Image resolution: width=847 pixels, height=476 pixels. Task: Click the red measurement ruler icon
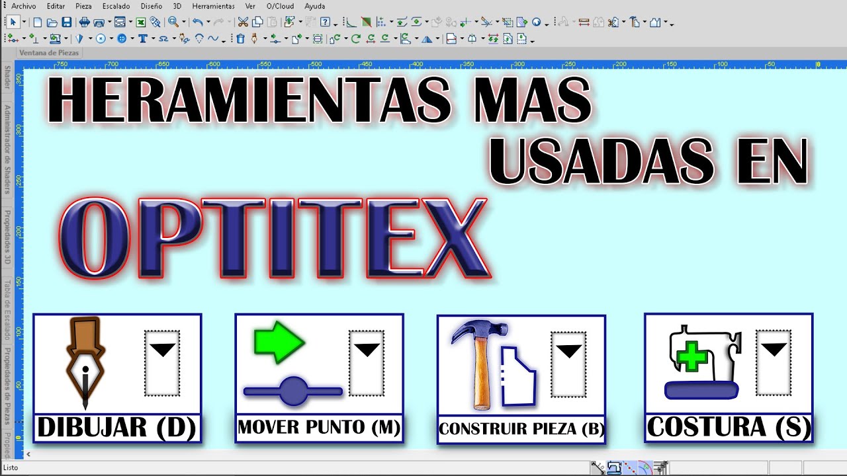coord(584,22)
